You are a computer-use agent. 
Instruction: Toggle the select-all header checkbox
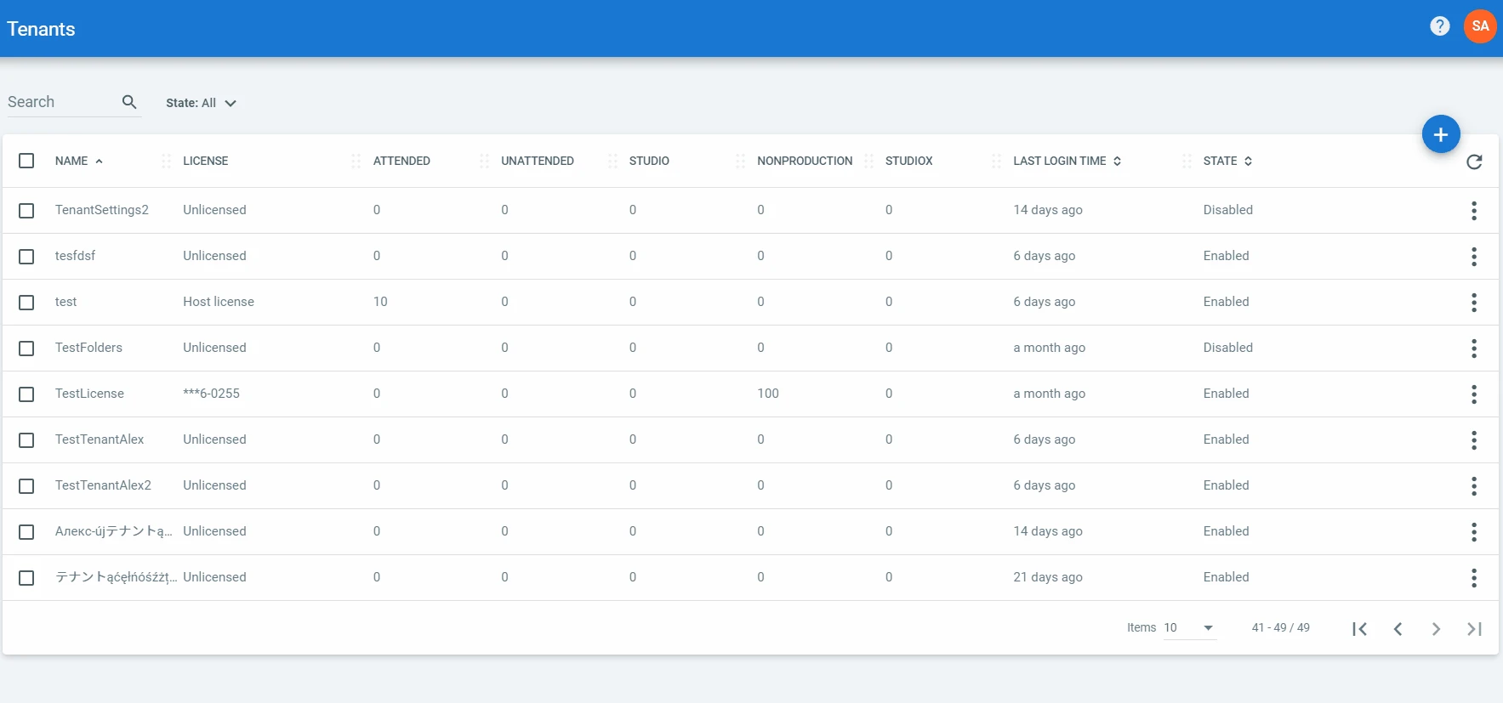pos(26,161)
